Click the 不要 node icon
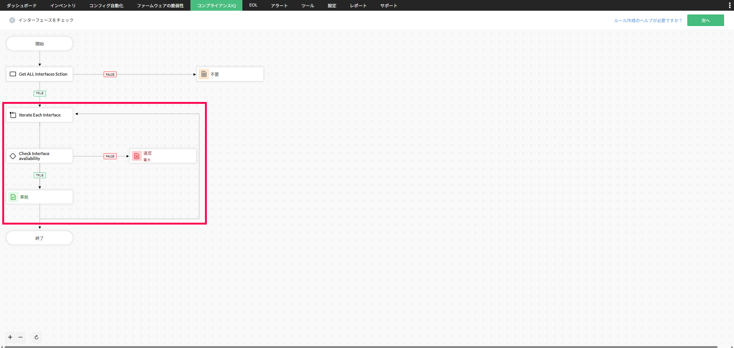 (x=204, y=74)
